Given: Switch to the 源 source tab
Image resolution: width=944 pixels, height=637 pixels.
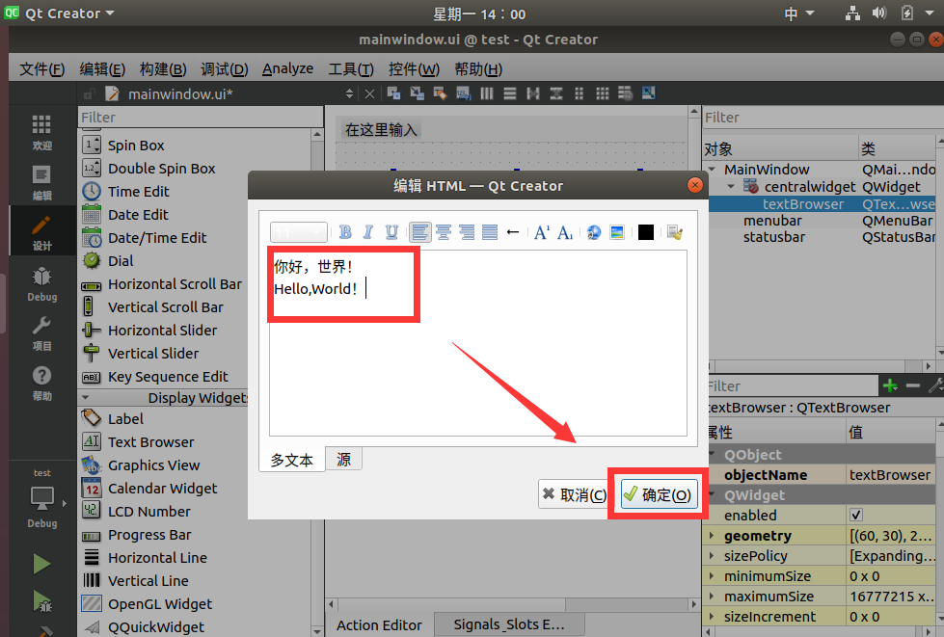Looking at the screenshot, I should point(344,459).
